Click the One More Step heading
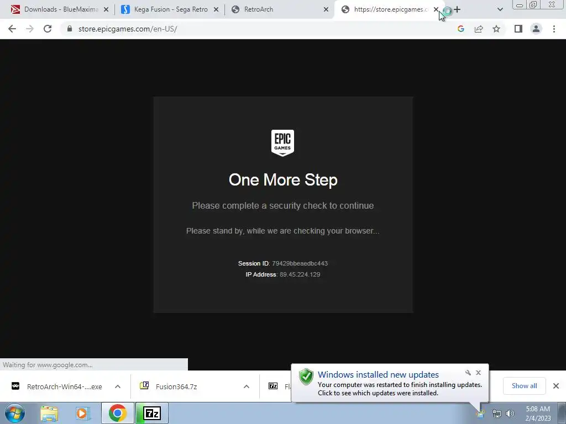Screen dimensions: 566x424 [283, 180]
